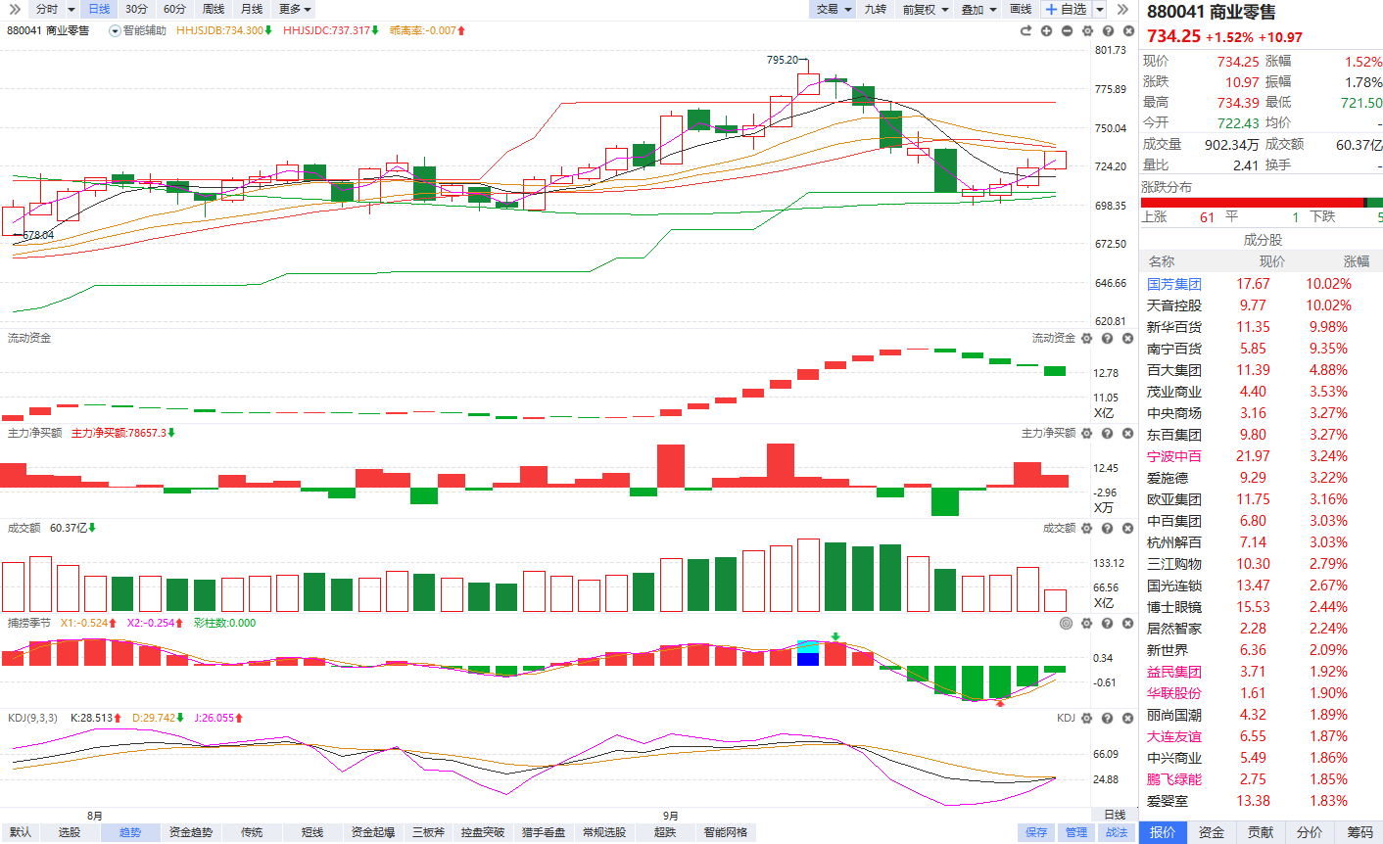
Task: Select the 资金趋势 template tab at bottom
Action: click(x=190, y=832)
